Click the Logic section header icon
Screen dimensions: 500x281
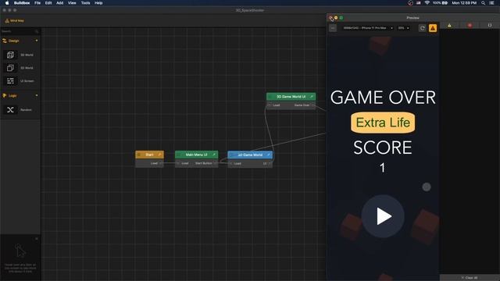5,95
